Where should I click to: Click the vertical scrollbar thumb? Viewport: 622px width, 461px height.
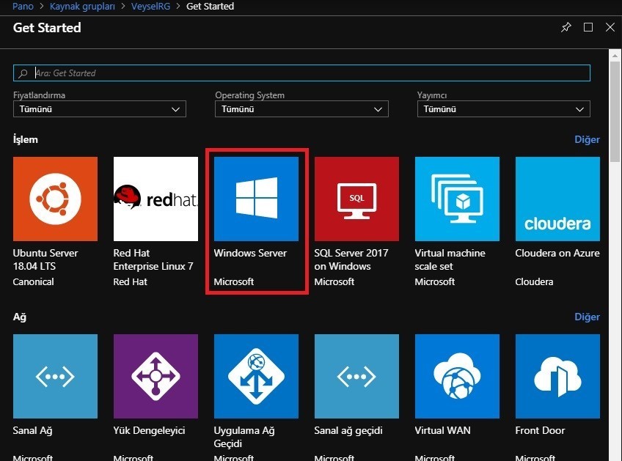[615, 112]
